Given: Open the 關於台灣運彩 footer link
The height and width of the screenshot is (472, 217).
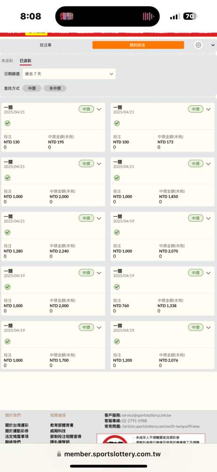Looking at the screenshot, I should pos(17,425).
